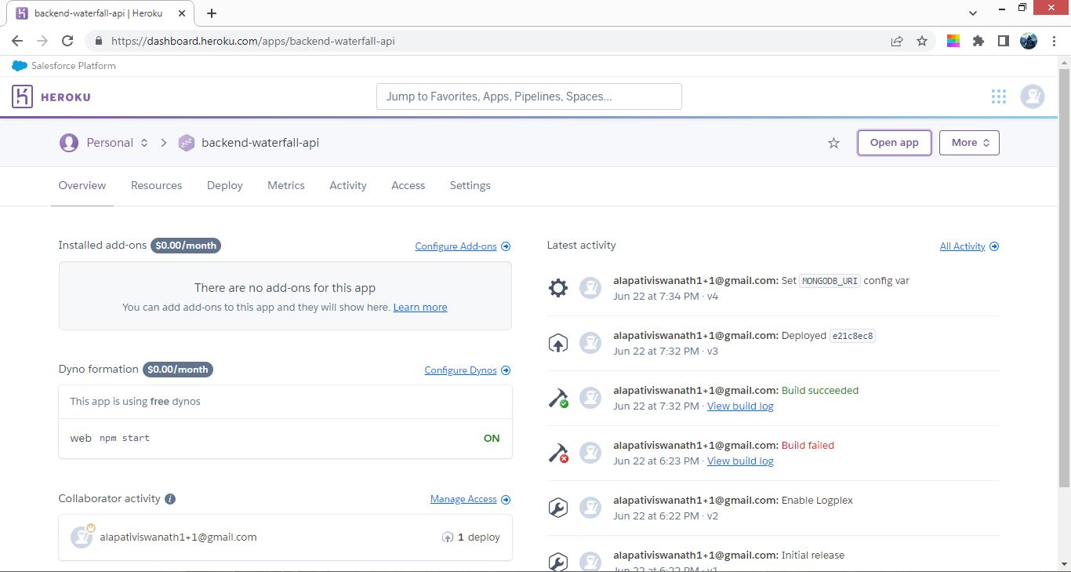Viewport: 1071px width, 572px height.
Task: Click the info icon beside Collaborator activity
Action: (170, 499)
